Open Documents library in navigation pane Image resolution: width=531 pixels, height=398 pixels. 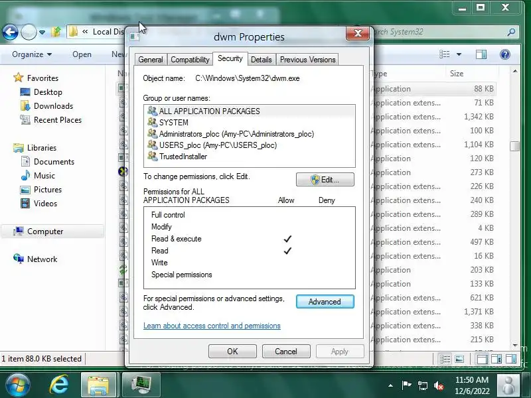click(x=54, y=162)
